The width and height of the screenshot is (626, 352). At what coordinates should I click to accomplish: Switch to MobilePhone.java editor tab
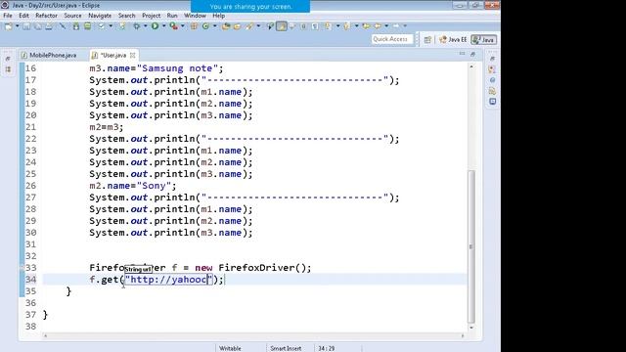click(x=49, y=55)
